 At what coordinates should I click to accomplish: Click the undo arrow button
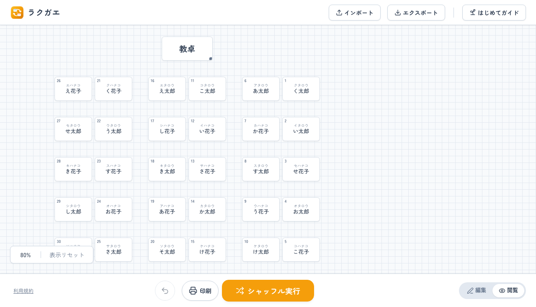[165, 291]
